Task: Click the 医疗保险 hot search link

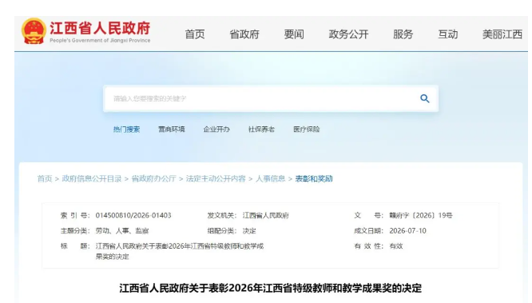Action: [x=307, y=130]
